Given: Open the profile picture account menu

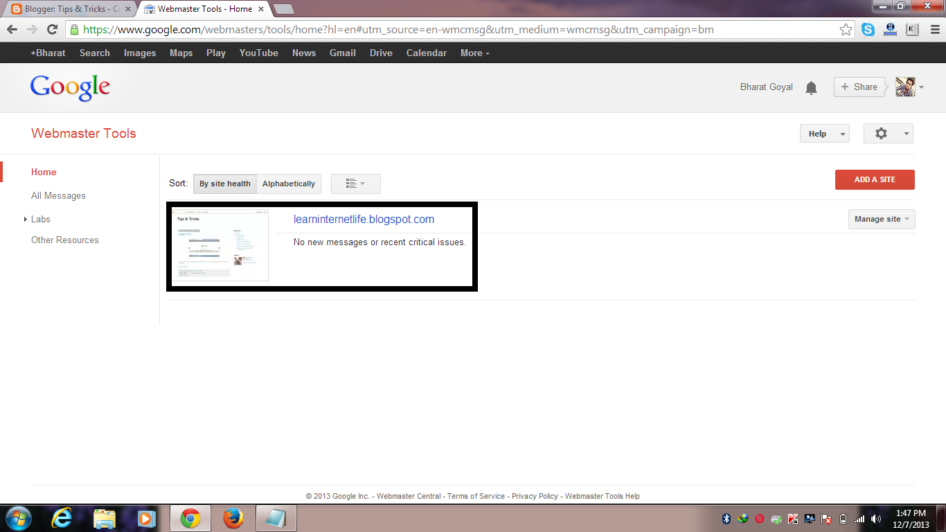Looking at the screenshot, I should [x=910, y=87].
